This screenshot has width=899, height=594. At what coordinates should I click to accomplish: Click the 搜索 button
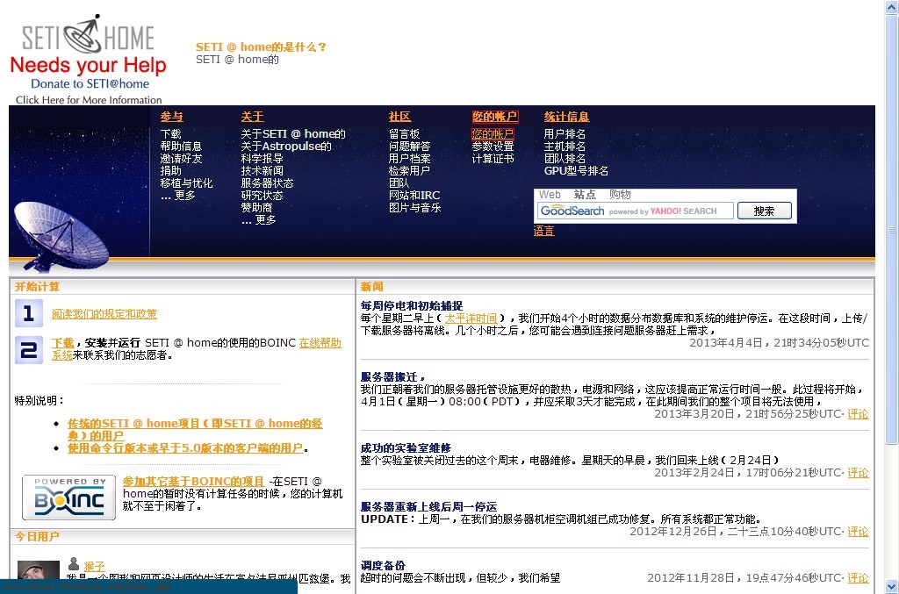pos(765,211)
